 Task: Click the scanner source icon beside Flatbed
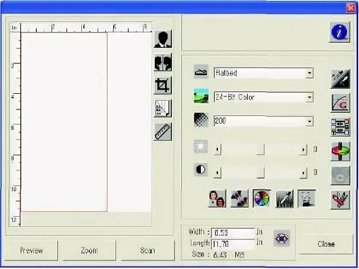tap(201, 72)
